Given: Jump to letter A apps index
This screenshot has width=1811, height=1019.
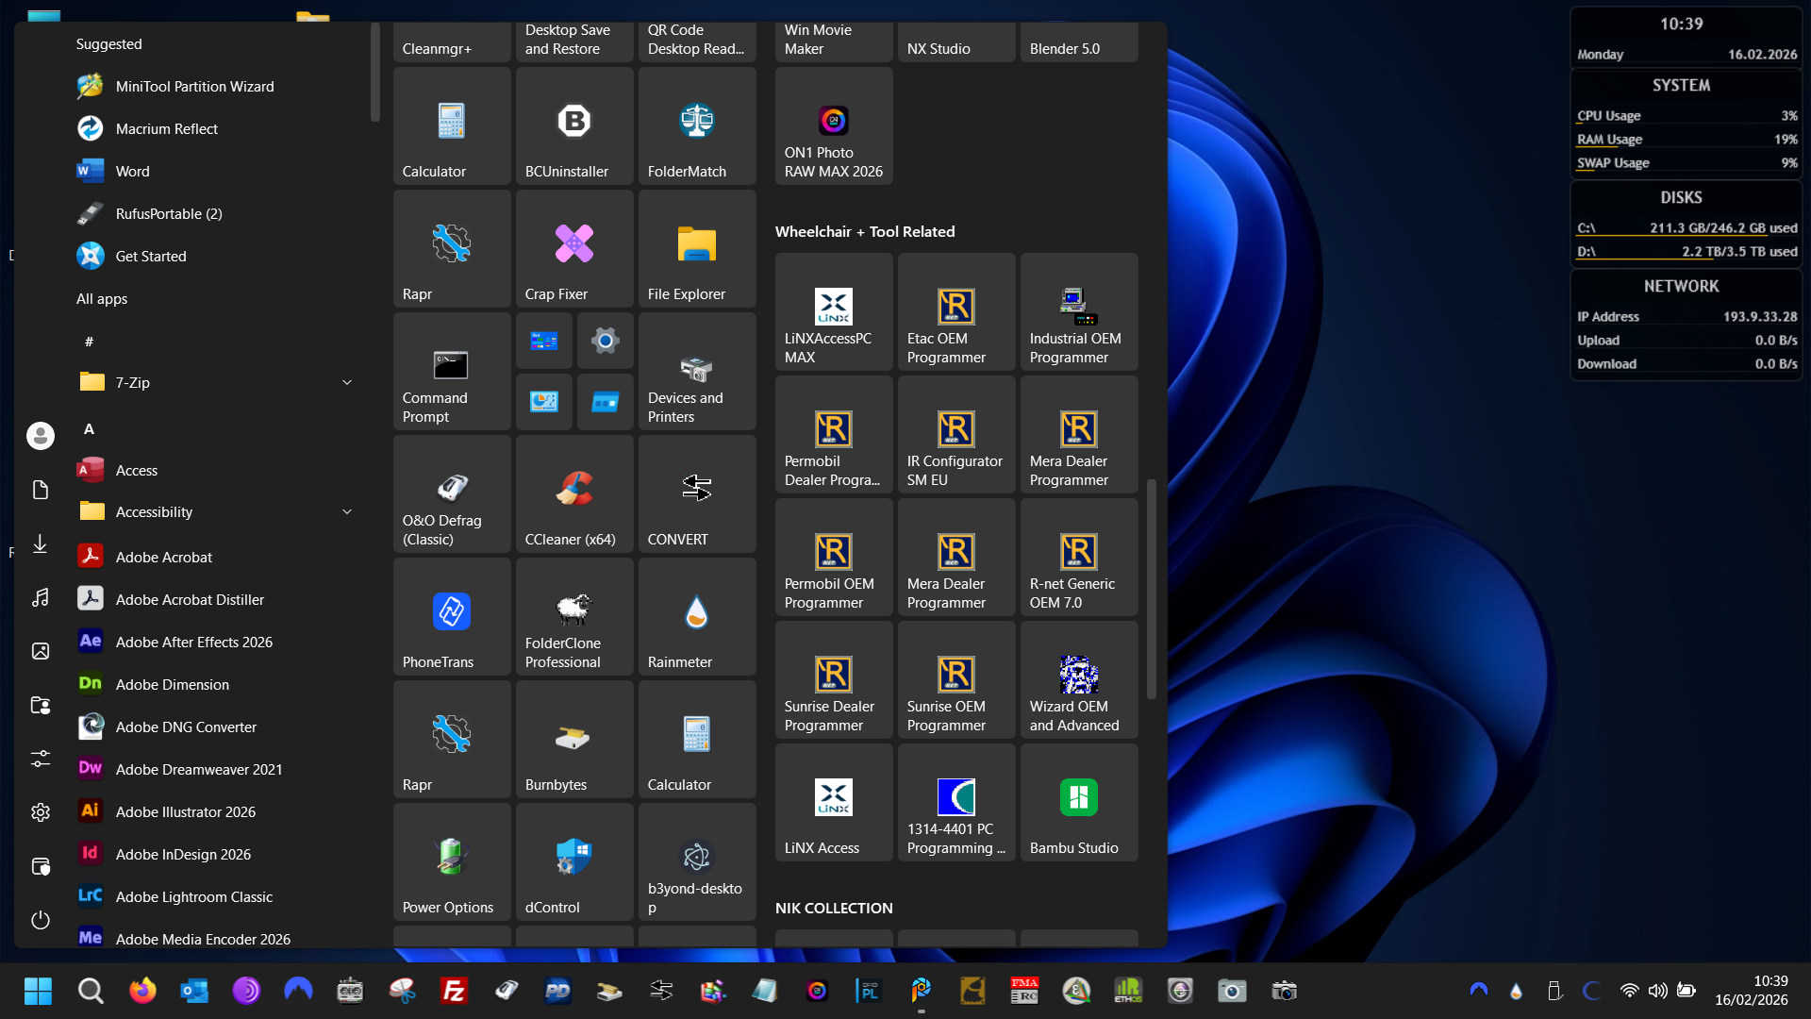Looking at the screenshot, I should coord(89,429).
